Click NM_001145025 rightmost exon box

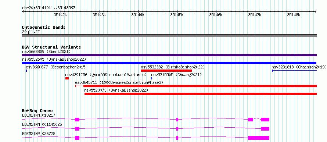[x=265, y=129]
